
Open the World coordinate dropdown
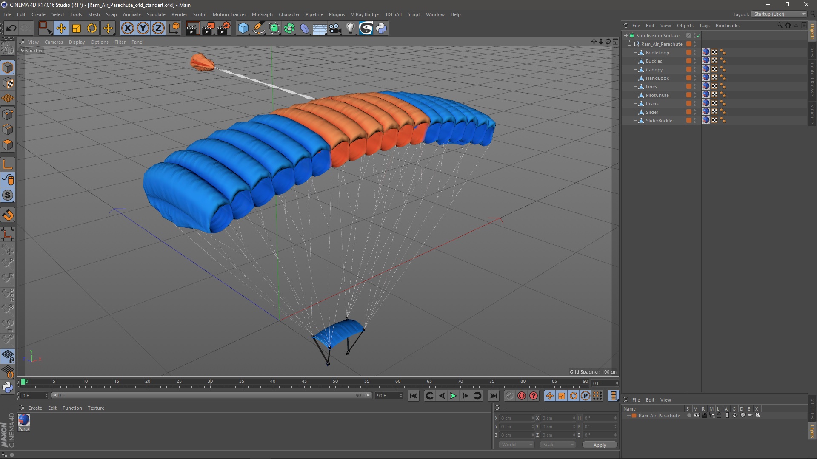click(517, 445)
